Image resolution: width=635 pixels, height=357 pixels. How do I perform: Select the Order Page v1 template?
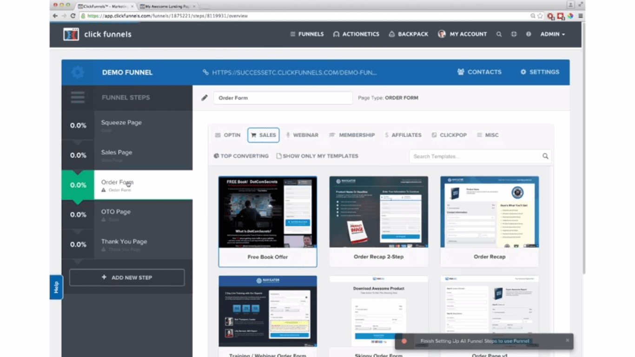tap(489, 316)
